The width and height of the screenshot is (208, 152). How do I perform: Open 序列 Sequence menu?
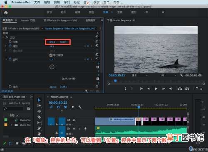pos(67,2)
